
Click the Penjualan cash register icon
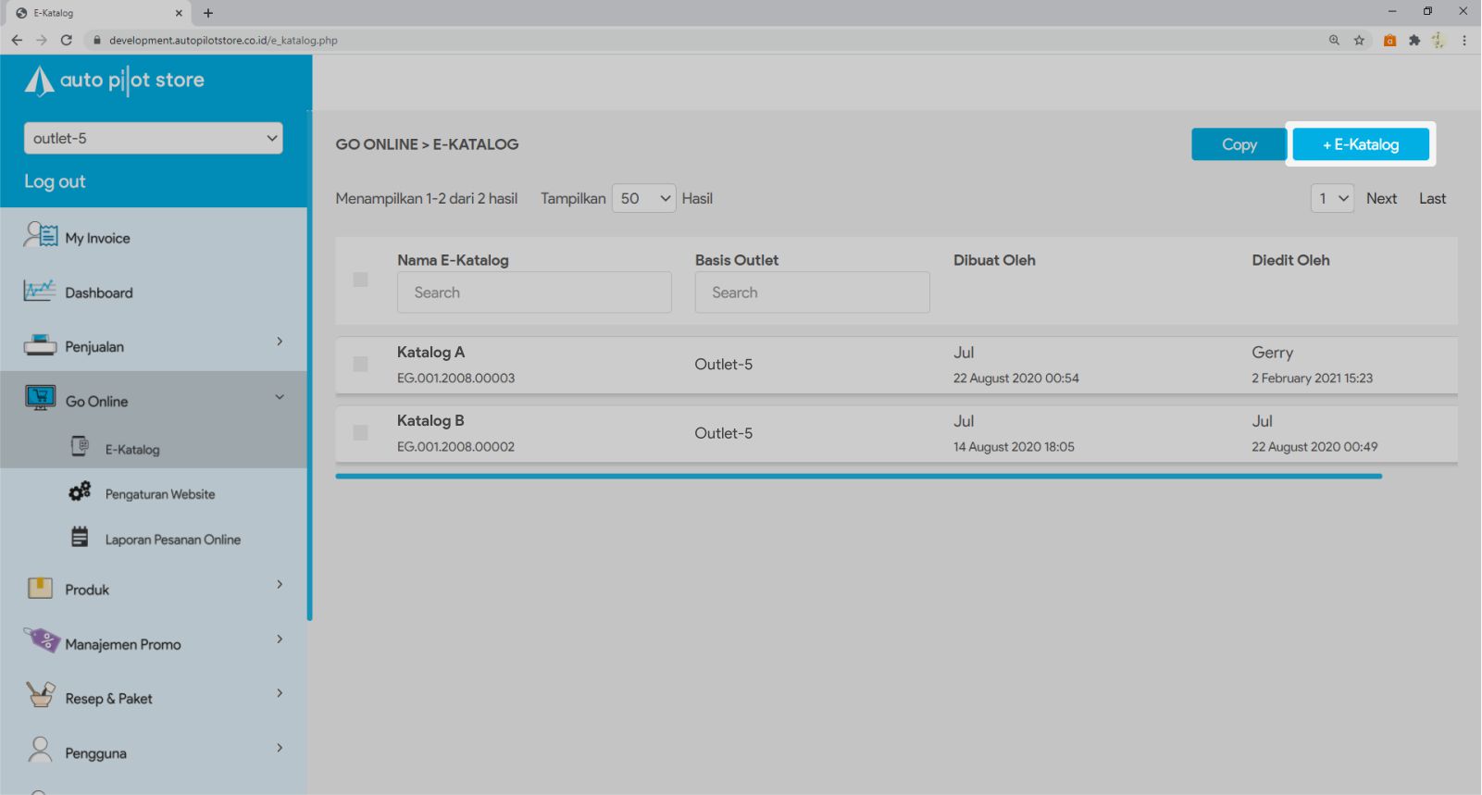click(40, 346)
